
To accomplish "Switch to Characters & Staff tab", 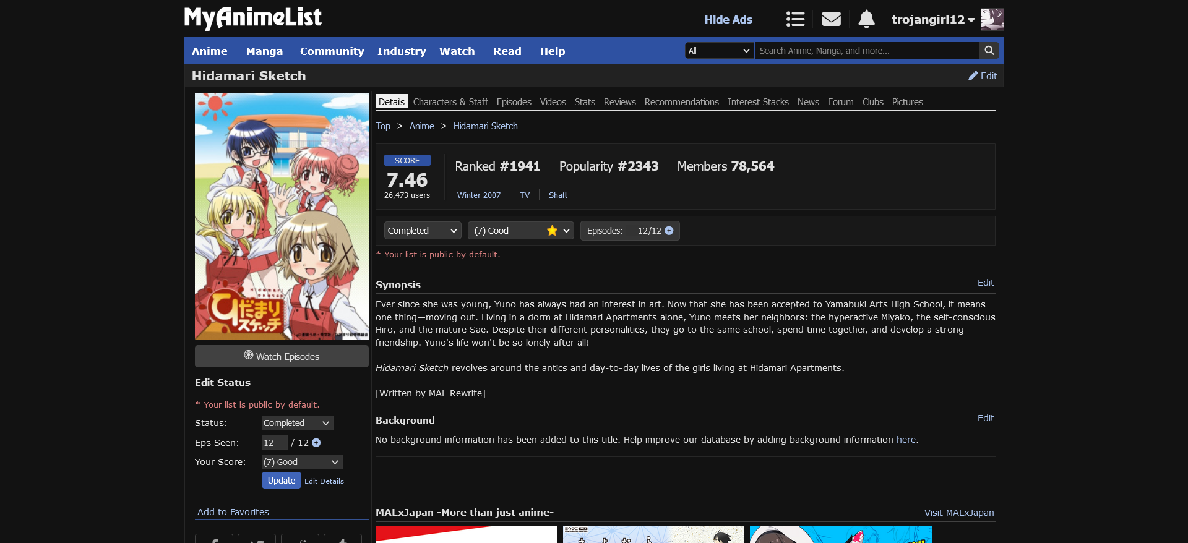I will click(x=450, y=102).
